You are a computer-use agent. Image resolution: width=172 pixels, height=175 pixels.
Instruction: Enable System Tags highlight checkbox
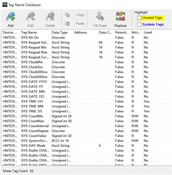(139, 24)
